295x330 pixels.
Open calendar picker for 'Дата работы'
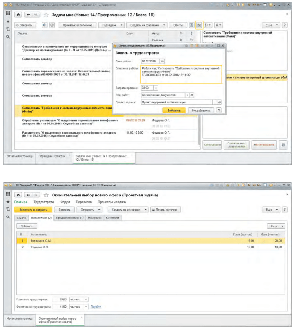(162, 61)
